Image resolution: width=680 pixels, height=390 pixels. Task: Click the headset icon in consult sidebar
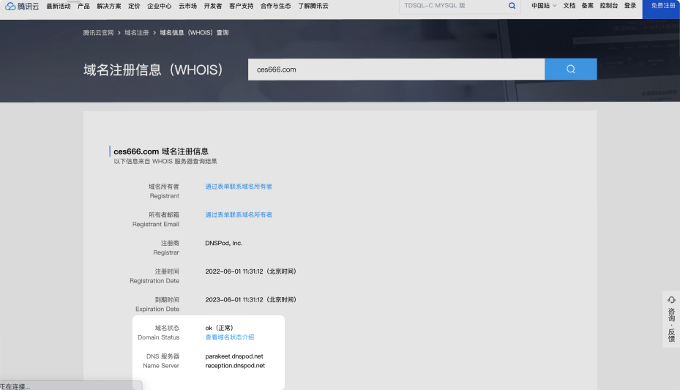(x=671, y=300)
